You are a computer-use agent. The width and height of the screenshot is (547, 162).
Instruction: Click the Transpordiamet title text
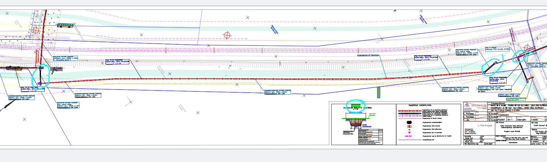[x=498, y=103]
